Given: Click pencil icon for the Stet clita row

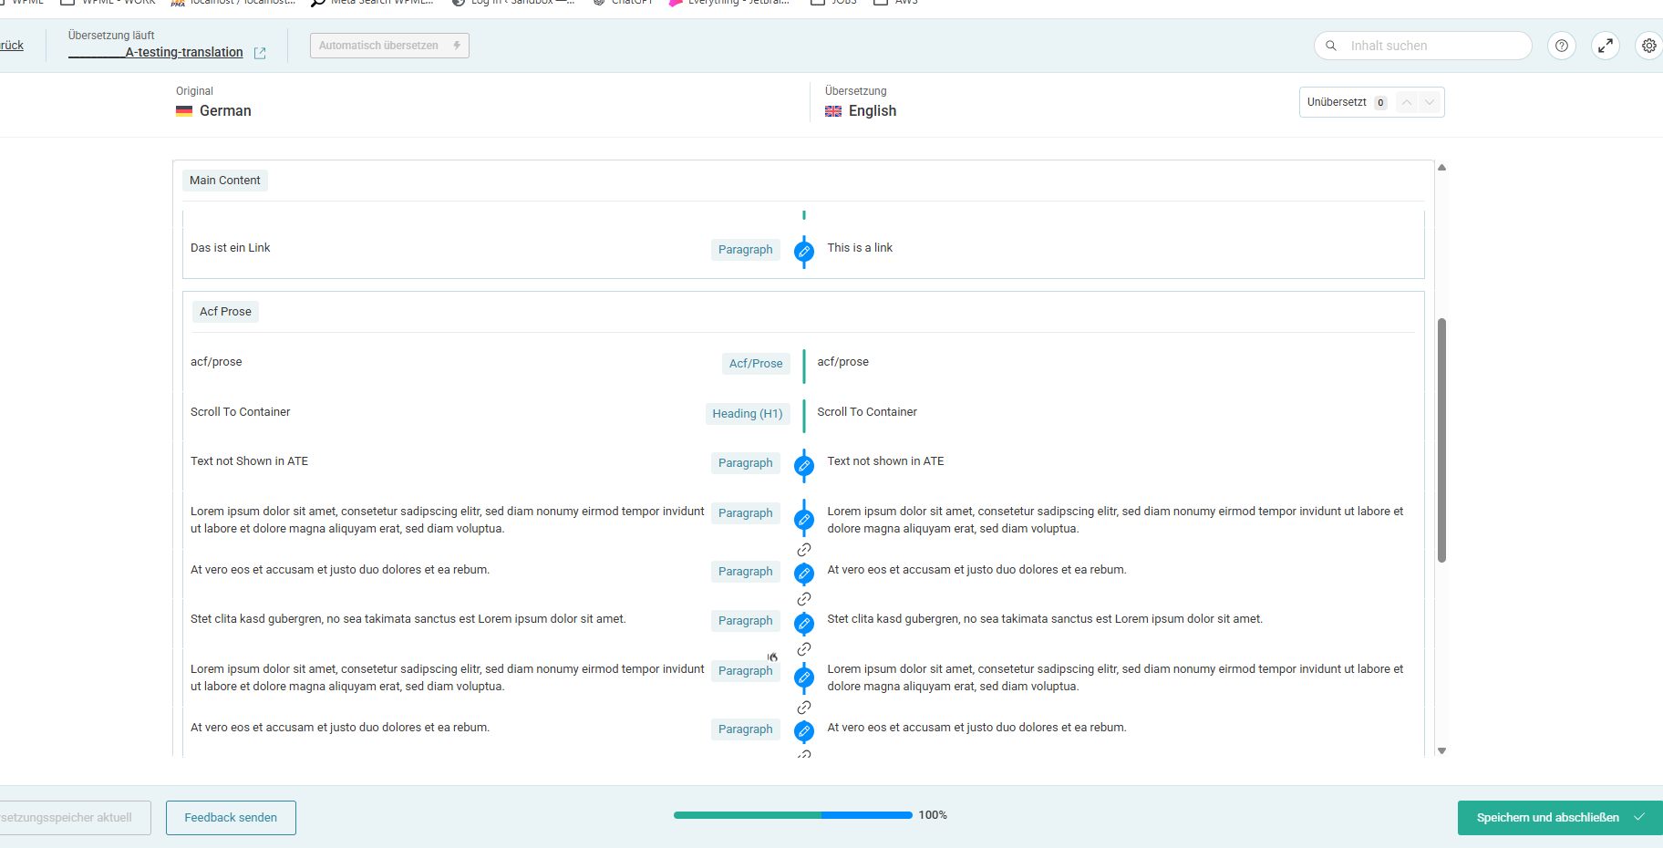Looking at the screenshot, I should pyautogui.click(x=804, y=624).
